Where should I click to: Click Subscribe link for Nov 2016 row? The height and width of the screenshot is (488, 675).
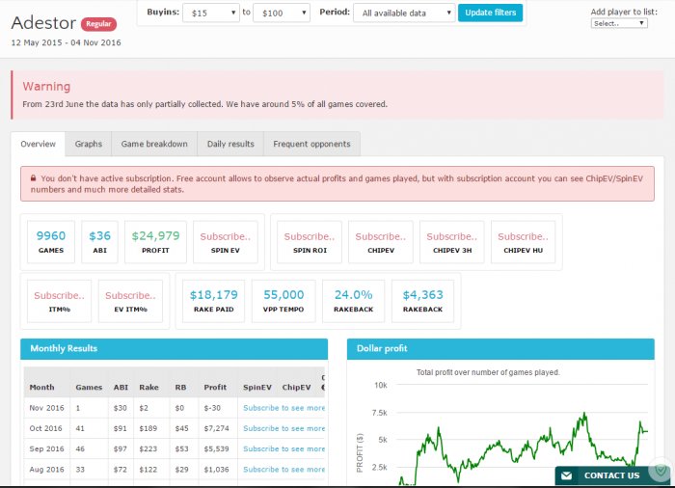click(283, 407)
